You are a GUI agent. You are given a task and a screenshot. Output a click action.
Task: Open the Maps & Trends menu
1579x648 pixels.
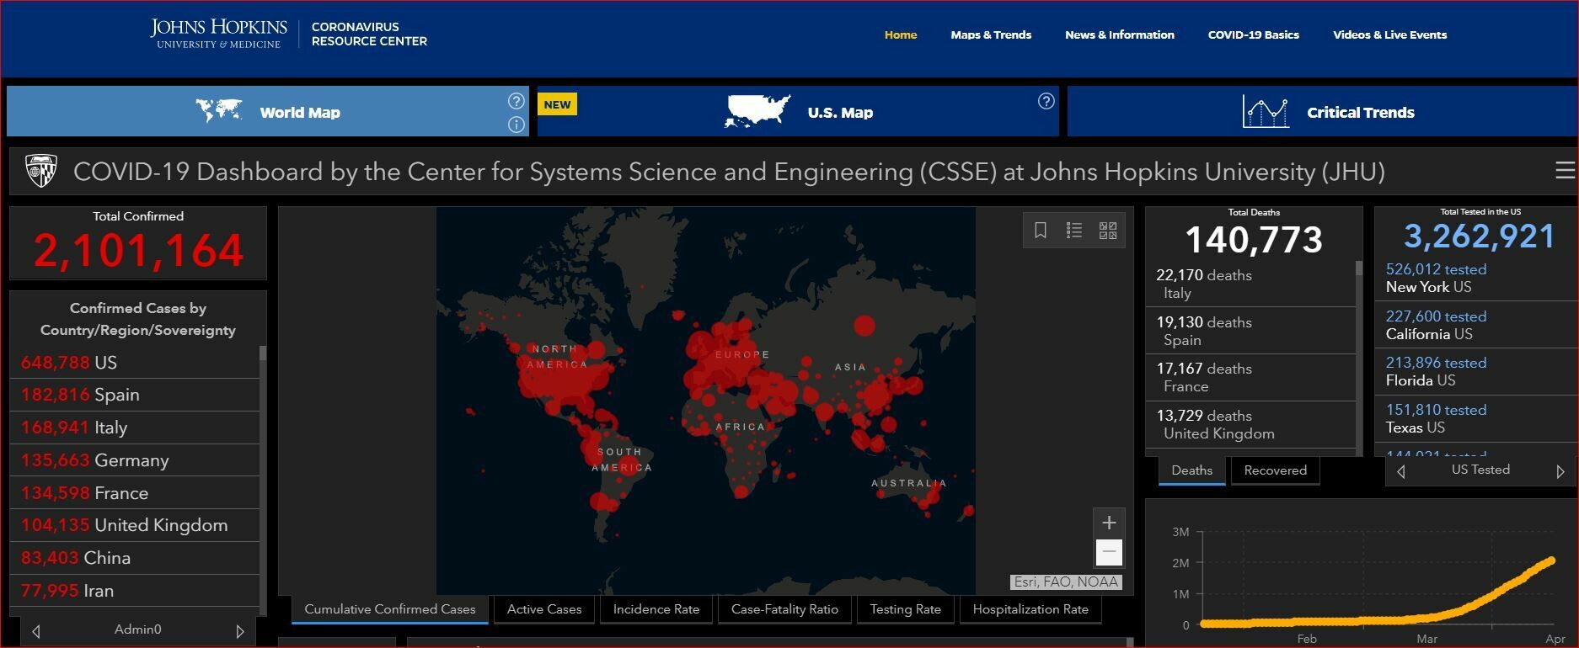click(x=991, y=35)
